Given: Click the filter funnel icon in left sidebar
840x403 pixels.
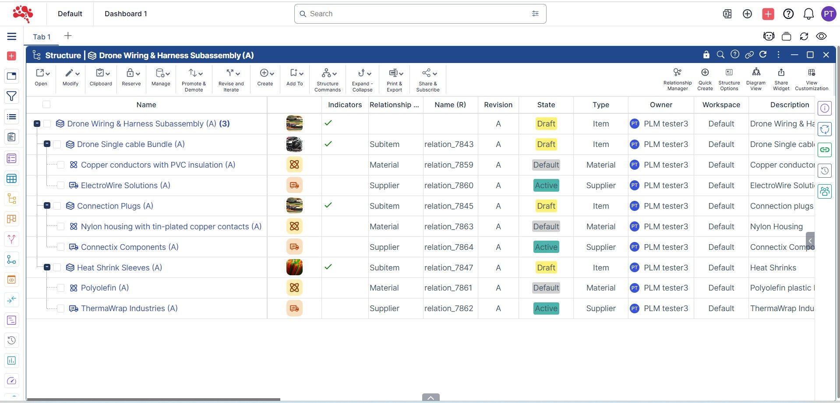Looking at the screenshot, I should pos(12,96).
